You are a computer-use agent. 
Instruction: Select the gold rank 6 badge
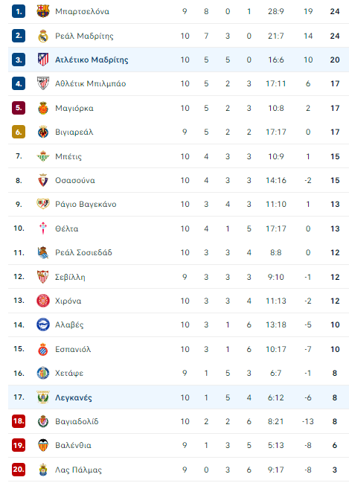coord(19,132)
